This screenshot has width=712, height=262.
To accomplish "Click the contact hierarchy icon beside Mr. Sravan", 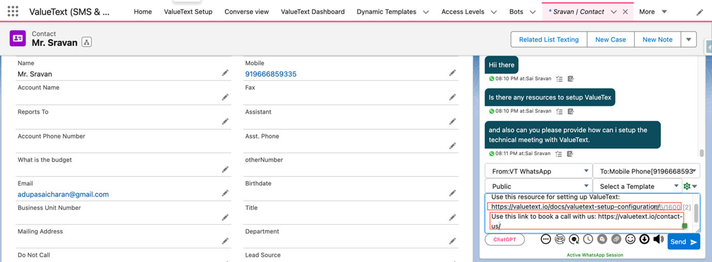I will point(87,43).
